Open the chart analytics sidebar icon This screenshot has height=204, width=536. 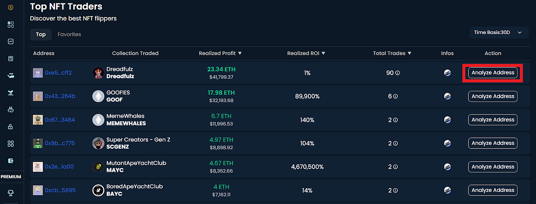click(11, 42)
